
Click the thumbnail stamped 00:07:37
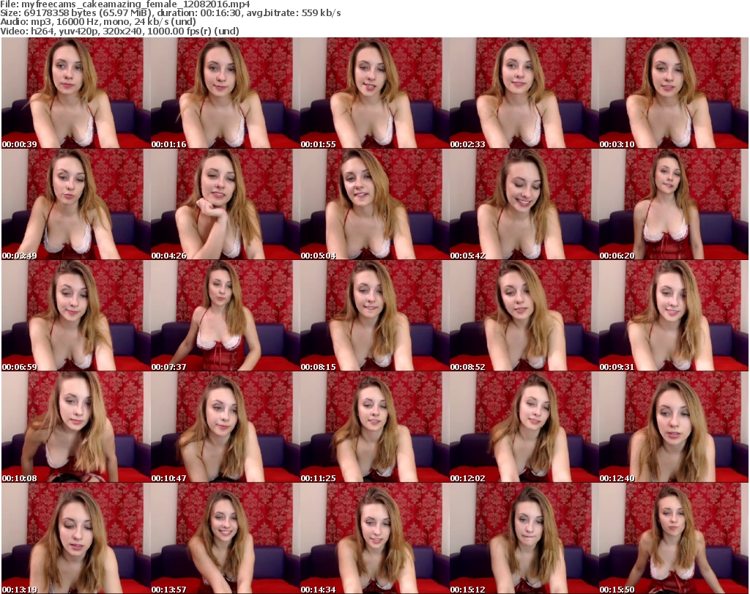(226, 316)
